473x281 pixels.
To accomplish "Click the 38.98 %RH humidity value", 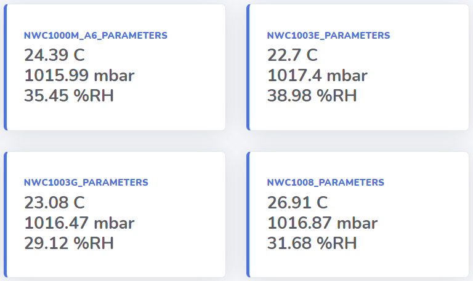I will click(312, 95).
